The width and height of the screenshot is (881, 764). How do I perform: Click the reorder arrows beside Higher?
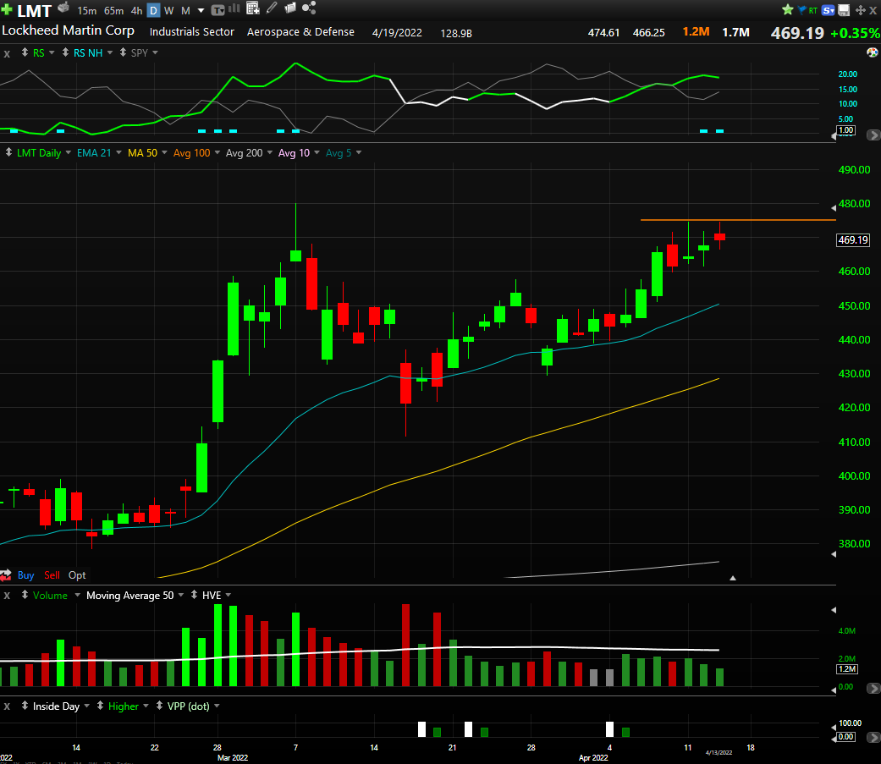click(x=100, y=706)
